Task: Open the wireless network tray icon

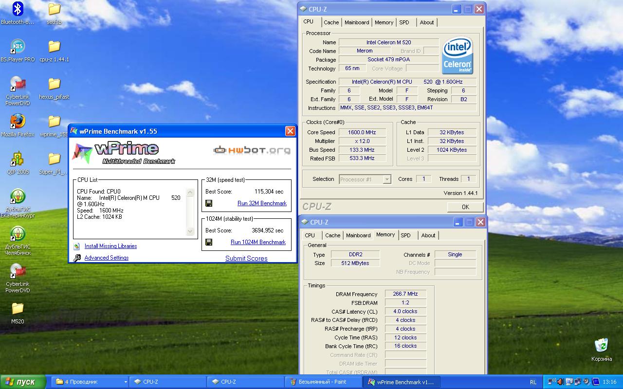Action: click(552, 382)
